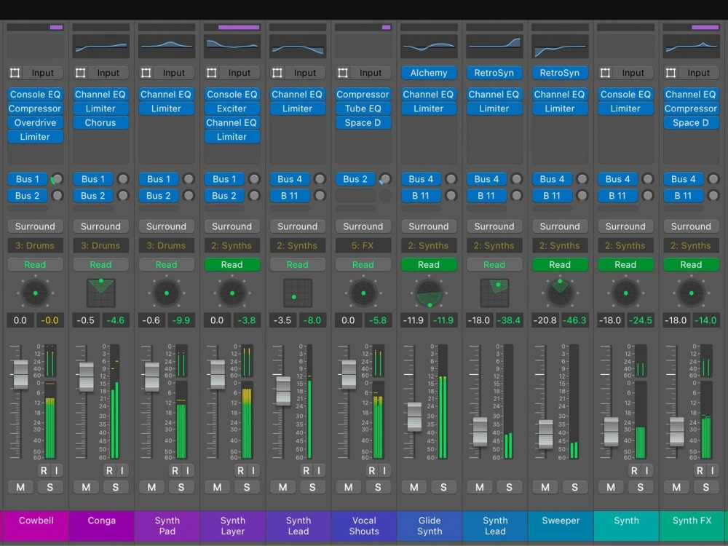The height and width of the screenshot is (546, 728).
Task: Click surround panner on Sweeper strip
Action: point(560,293)
